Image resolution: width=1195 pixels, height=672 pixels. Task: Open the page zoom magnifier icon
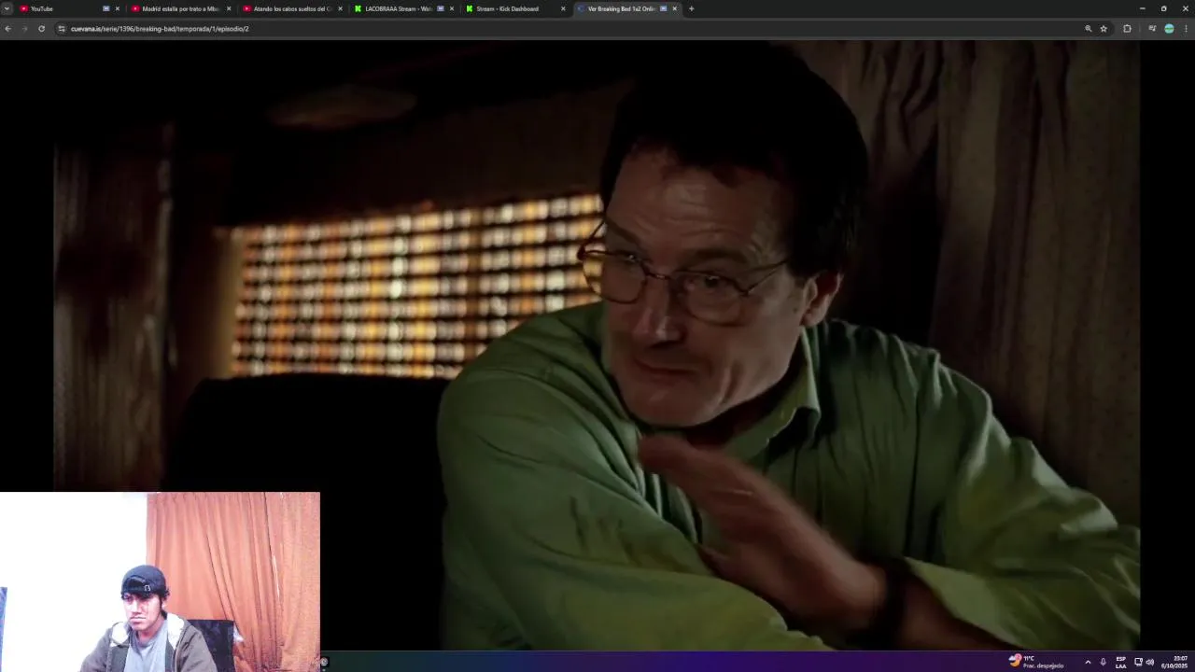[1088, 29]
